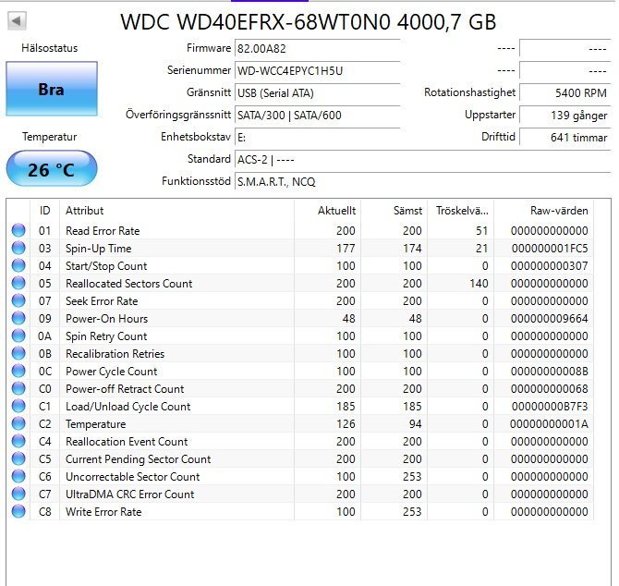Click the status icon for Power Cycle Count
The image size is (619, 586).
click(18, 371)
